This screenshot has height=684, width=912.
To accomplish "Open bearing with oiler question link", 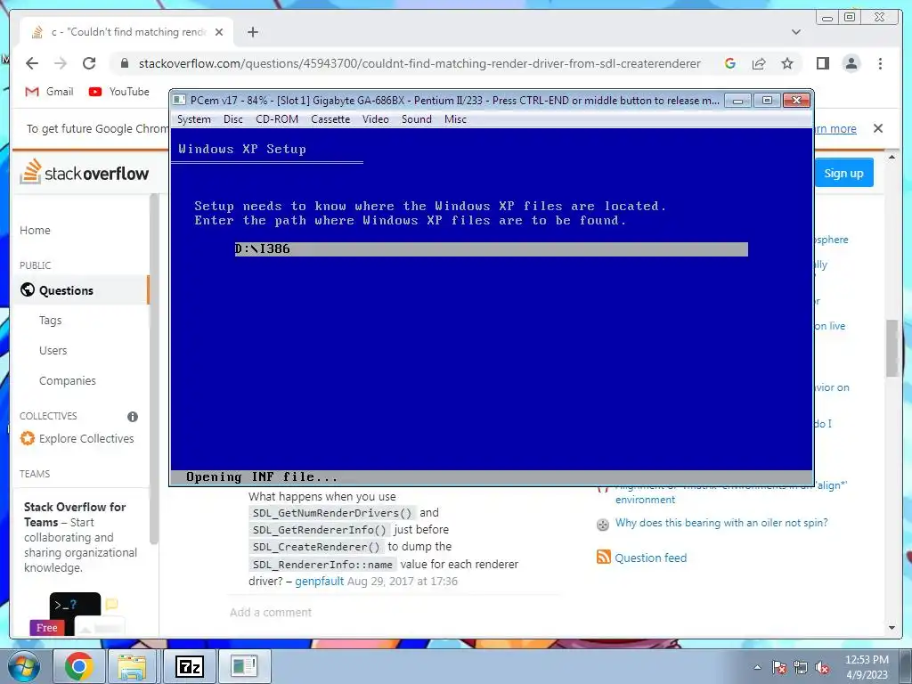I will [721, 523].
